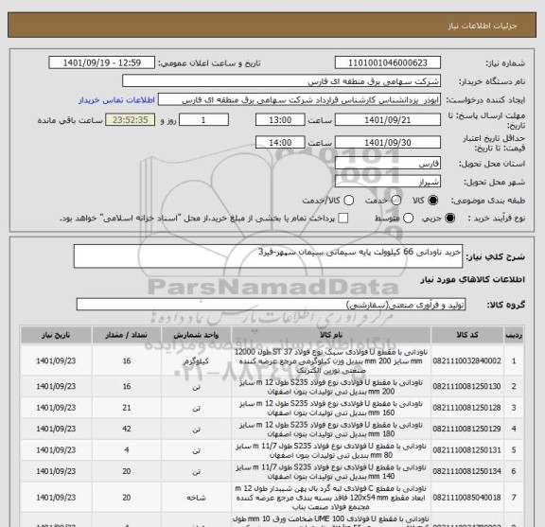Click product code 082111008125013​0
The width and height of the screenshot is (545, 527).
point(466,386)
